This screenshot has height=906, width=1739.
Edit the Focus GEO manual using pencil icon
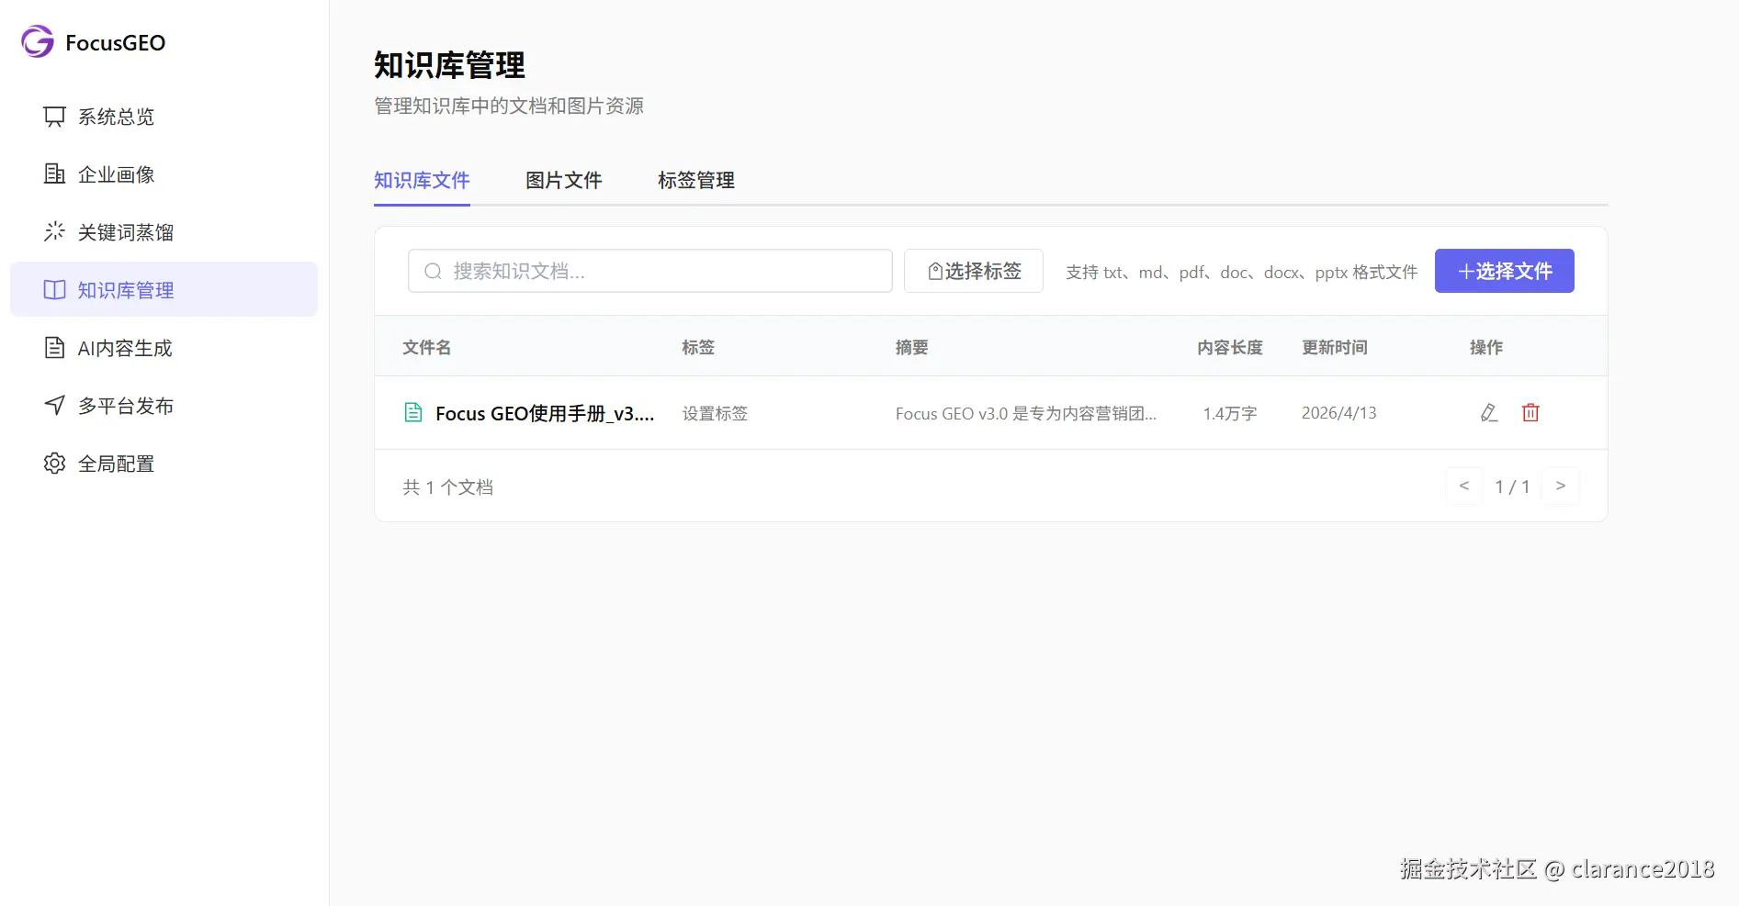pos(1488,413)
